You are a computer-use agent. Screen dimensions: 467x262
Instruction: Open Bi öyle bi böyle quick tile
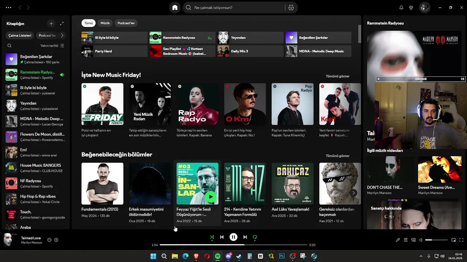[114, 37]
